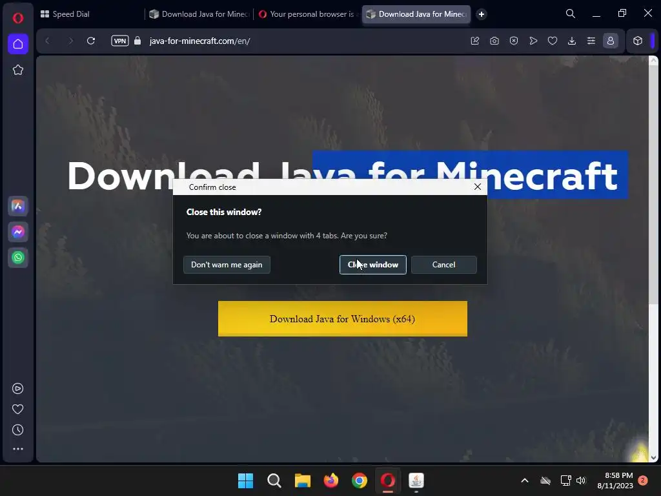Open sidebar three-dots setup
This screenshot has width=661, height=496.
point(17,449)
